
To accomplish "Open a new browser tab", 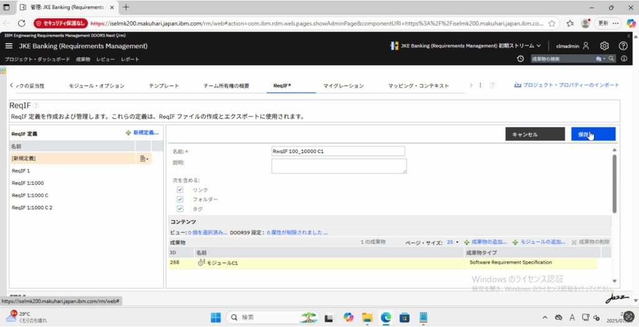I will click(x=126, y=7).
